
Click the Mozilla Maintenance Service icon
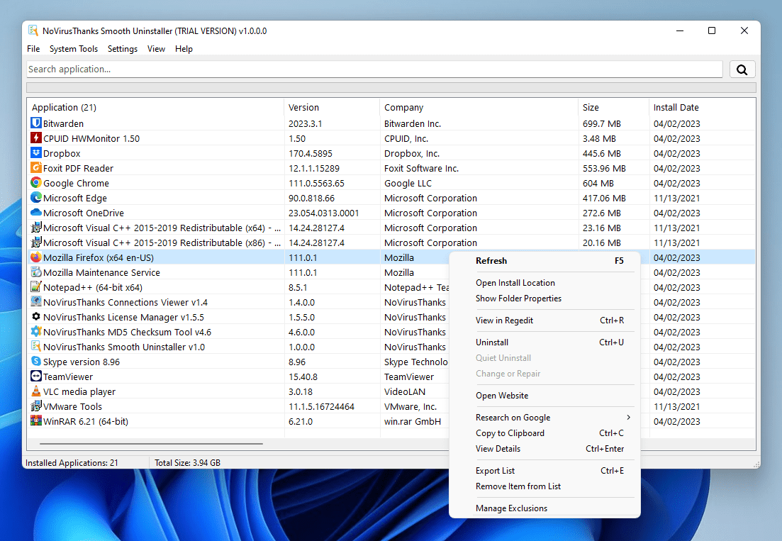coord(36,272)
